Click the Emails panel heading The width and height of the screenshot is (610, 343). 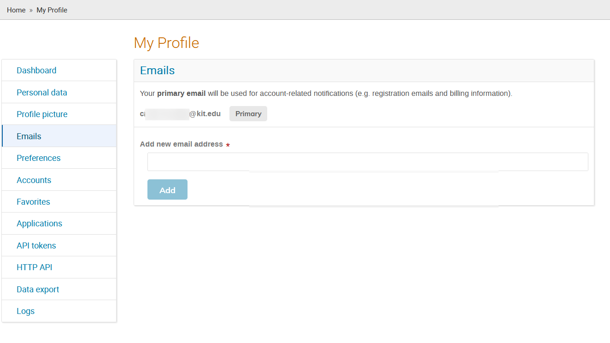[x=158, y=71]
